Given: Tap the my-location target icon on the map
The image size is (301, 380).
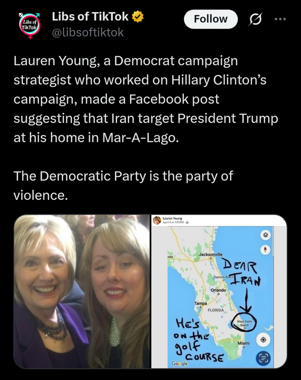Looking at the screenshot, I should click(263, 340).
